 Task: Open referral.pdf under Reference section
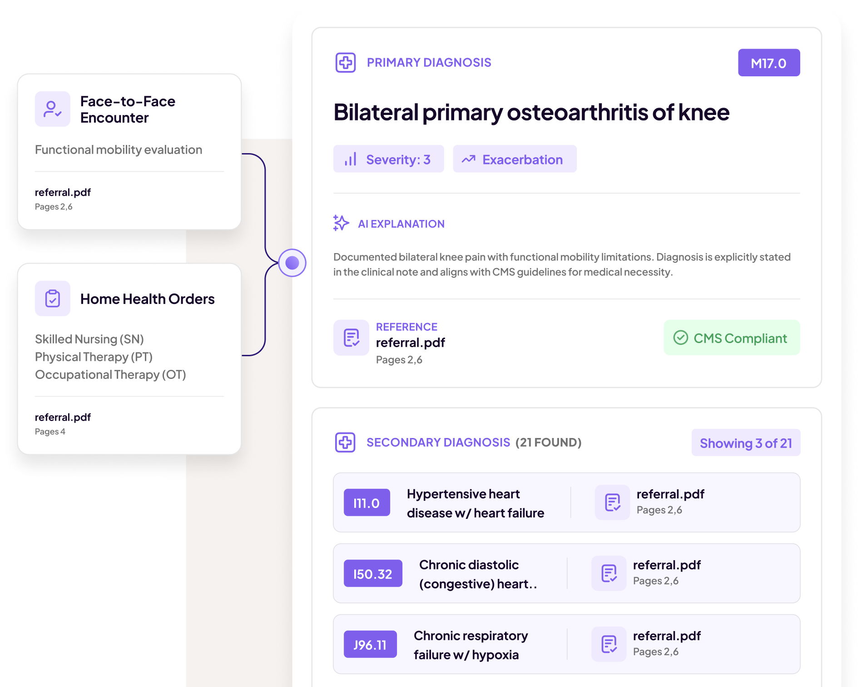coord(411,343)
